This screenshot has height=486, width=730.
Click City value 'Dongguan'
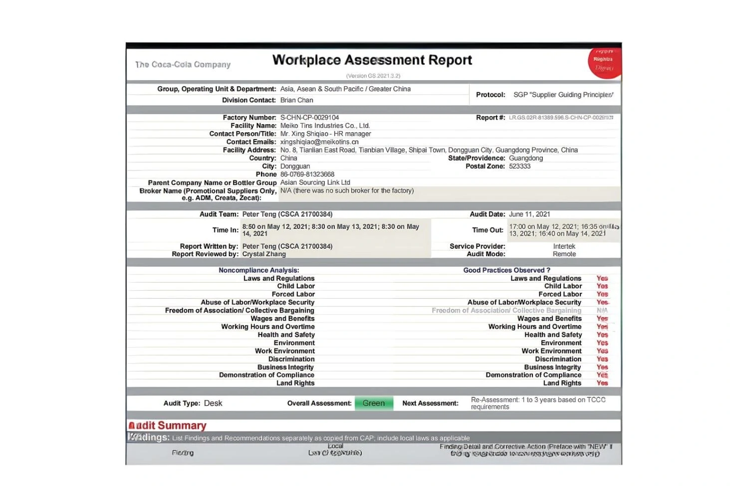[x=295, y=166]
